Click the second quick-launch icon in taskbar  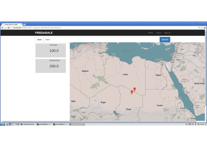[x=10, y=124]
